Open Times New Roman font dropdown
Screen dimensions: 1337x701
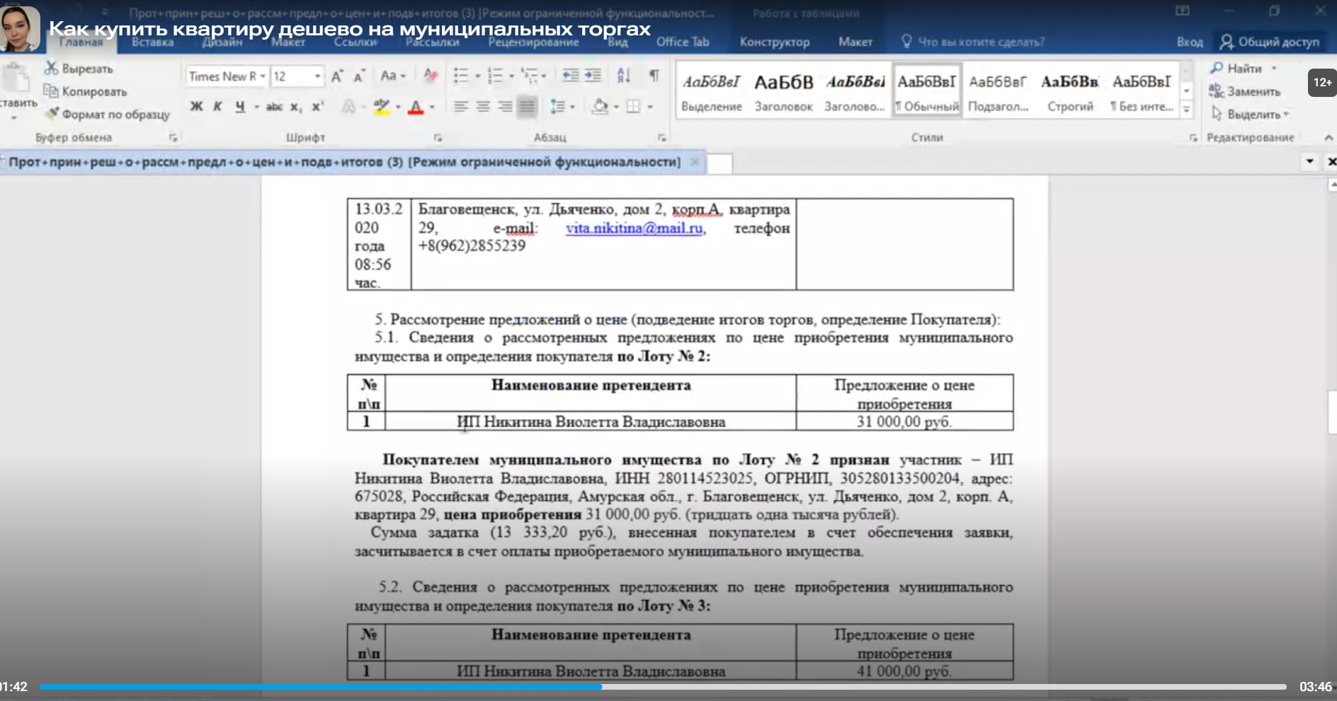263,76
